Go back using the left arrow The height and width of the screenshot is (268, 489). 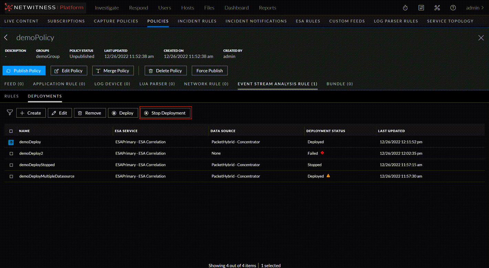coord(6,37)
